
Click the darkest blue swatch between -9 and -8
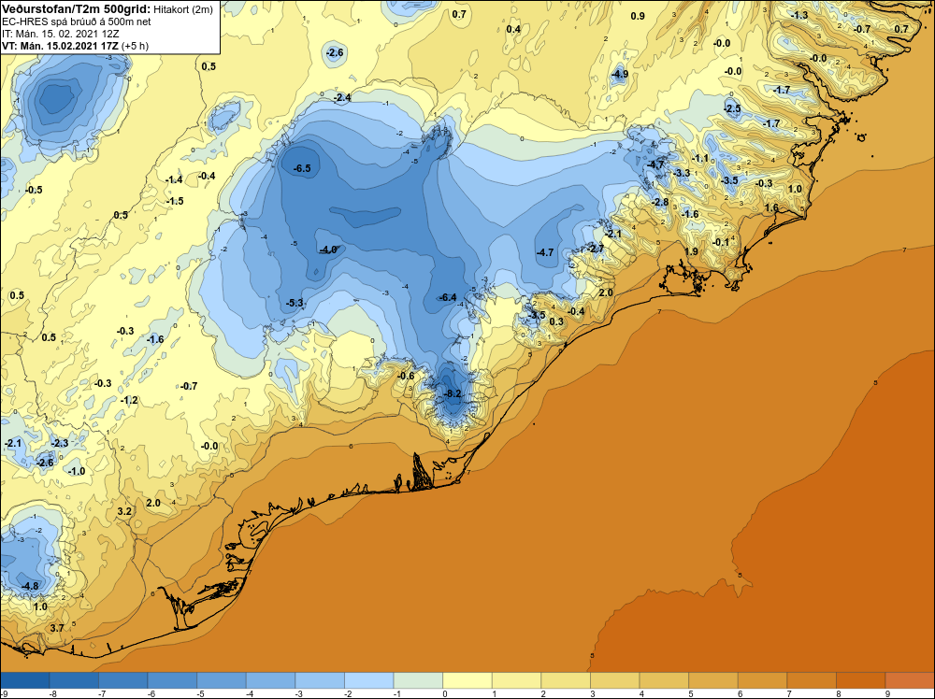tap(25, 680)
